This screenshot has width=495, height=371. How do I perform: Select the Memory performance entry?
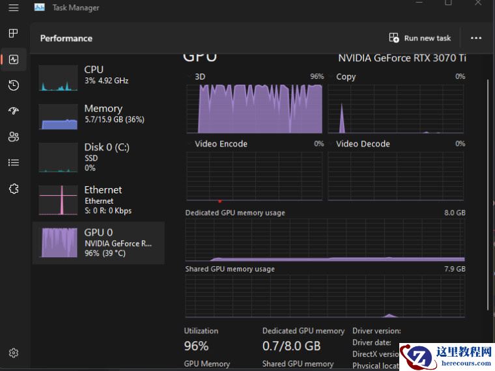[x=98, y=117]
